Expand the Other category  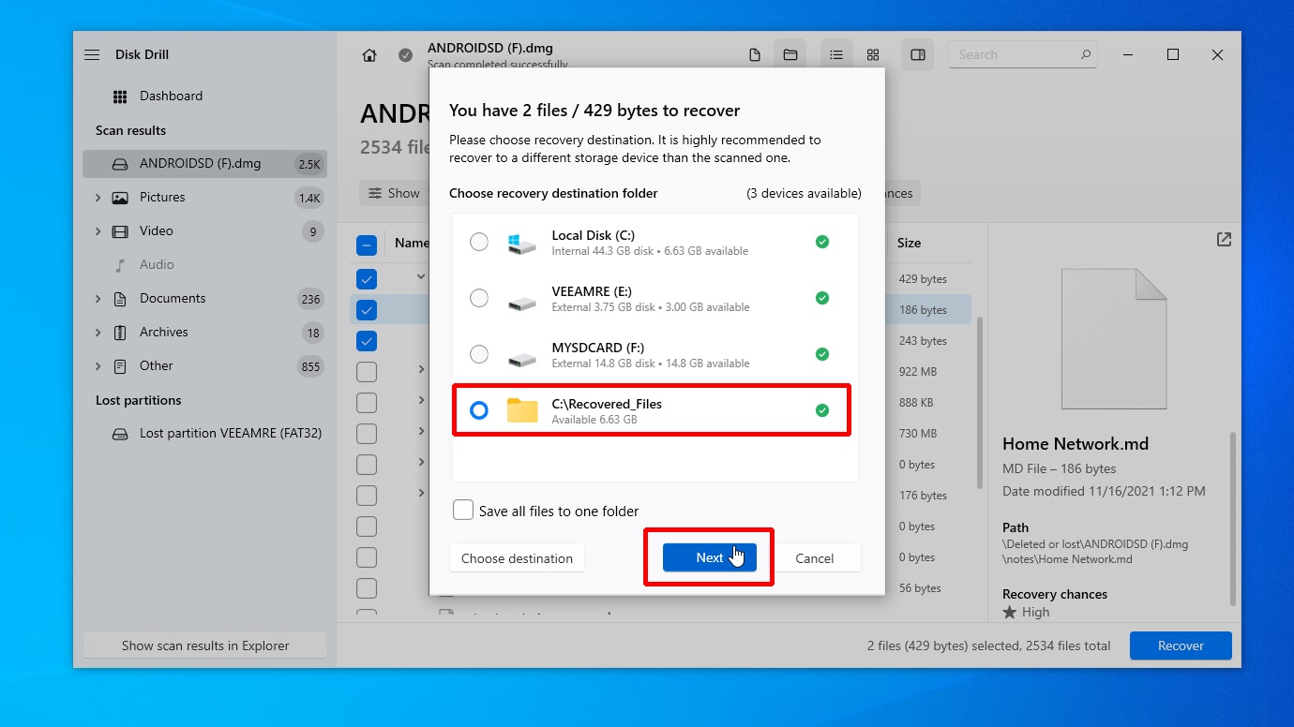click(98, 366)
